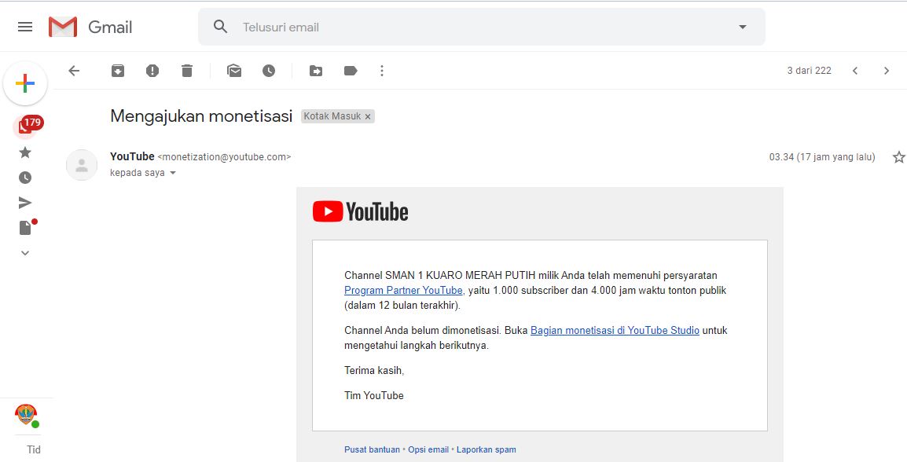This screenshot has width=907, height=462.
Task: Click the YouTube sender name
Action: coord(132,156)
